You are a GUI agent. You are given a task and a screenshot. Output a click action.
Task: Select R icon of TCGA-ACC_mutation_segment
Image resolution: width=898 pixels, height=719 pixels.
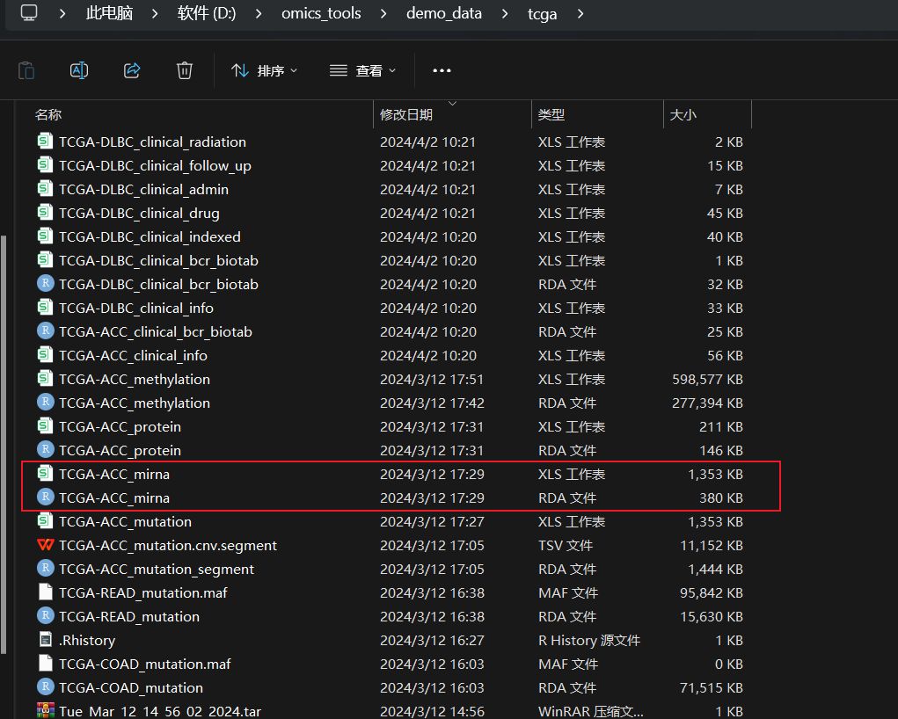(45, 569)
